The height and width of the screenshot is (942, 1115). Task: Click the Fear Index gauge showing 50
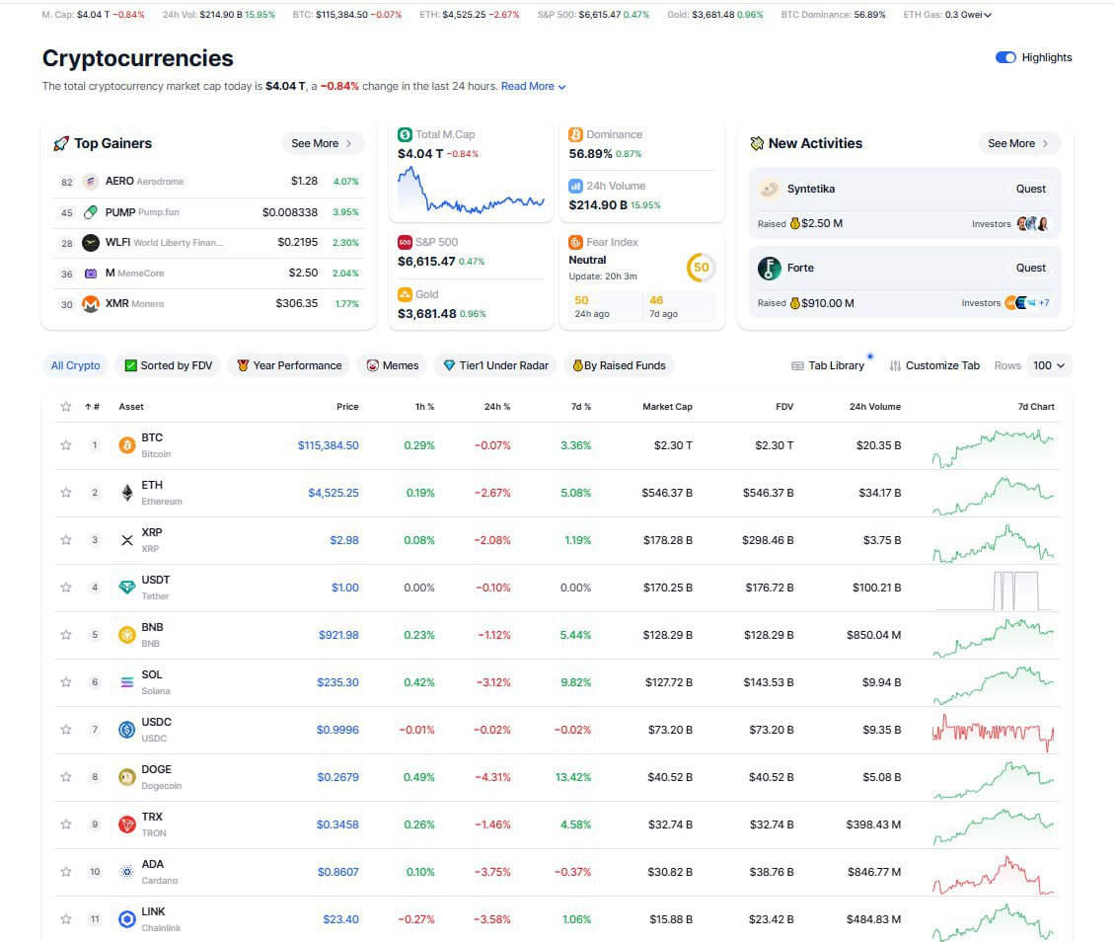click(x=702, y=268)
